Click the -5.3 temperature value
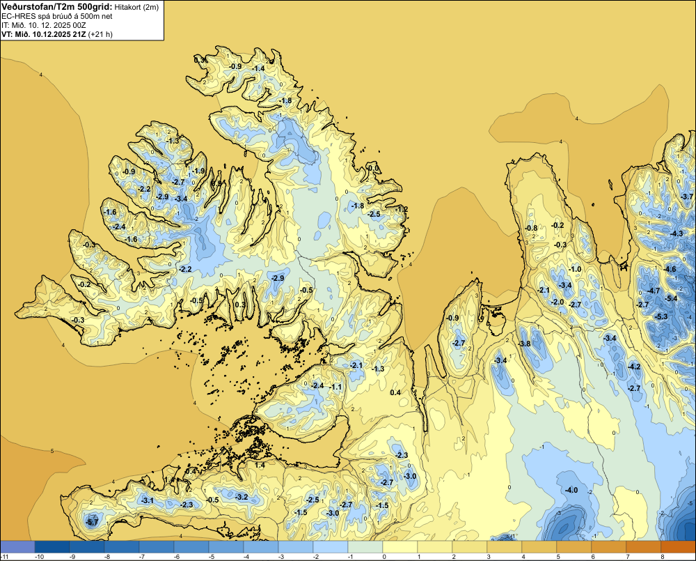 pos(661,316)
